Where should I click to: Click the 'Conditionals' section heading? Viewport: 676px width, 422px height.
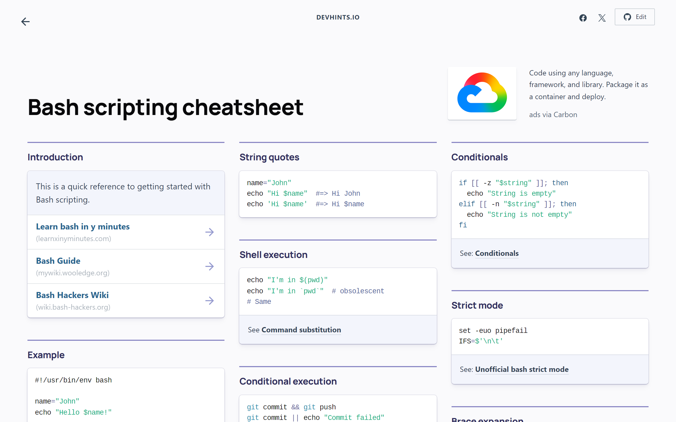click(x=479, y=157)
